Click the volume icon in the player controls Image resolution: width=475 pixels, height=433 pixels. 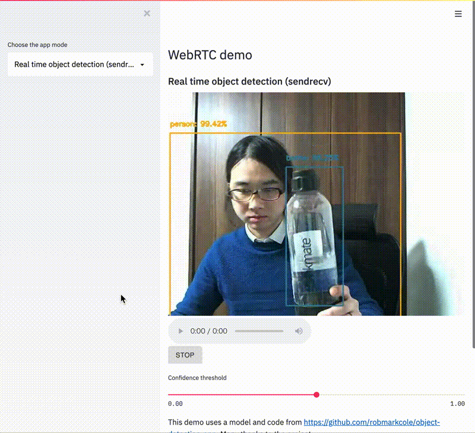(299, 331)
